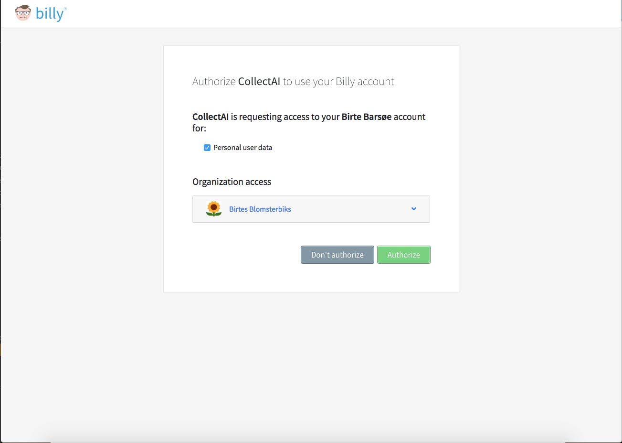The image size is (622, 443).
Task: Click the registered trademark mark beside billy
Action: [x=65, y=9]
